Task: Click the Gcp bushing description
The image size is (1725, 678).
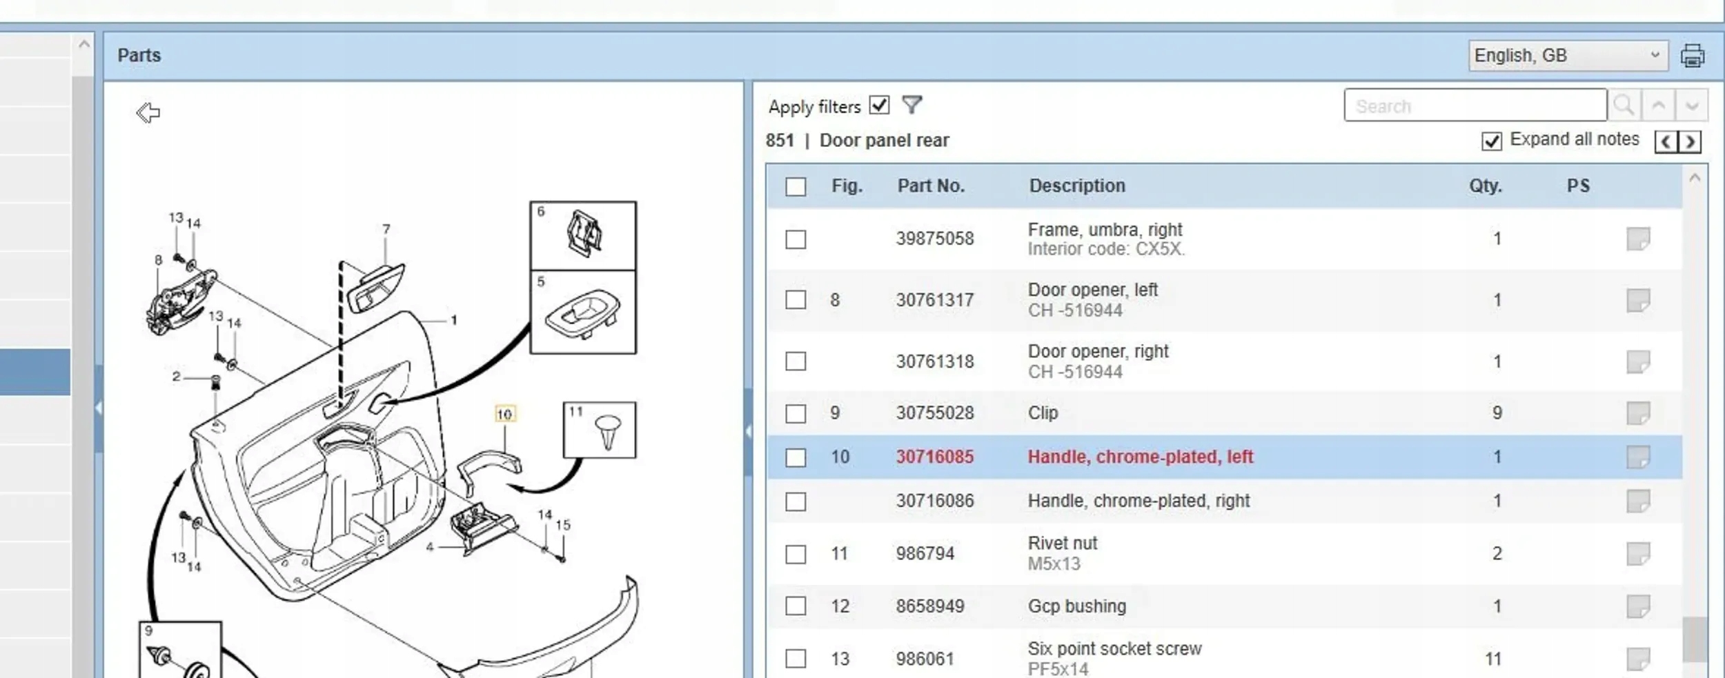Action: pos(1076,606)
